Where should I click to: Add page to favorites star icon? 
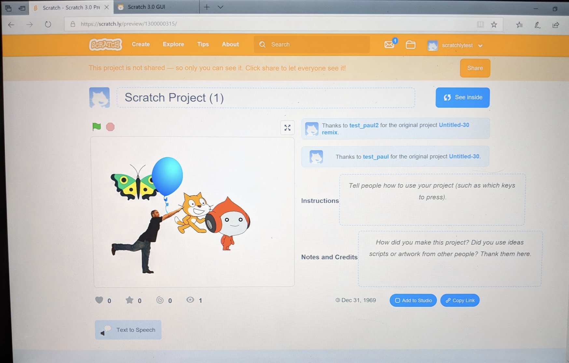494,24
